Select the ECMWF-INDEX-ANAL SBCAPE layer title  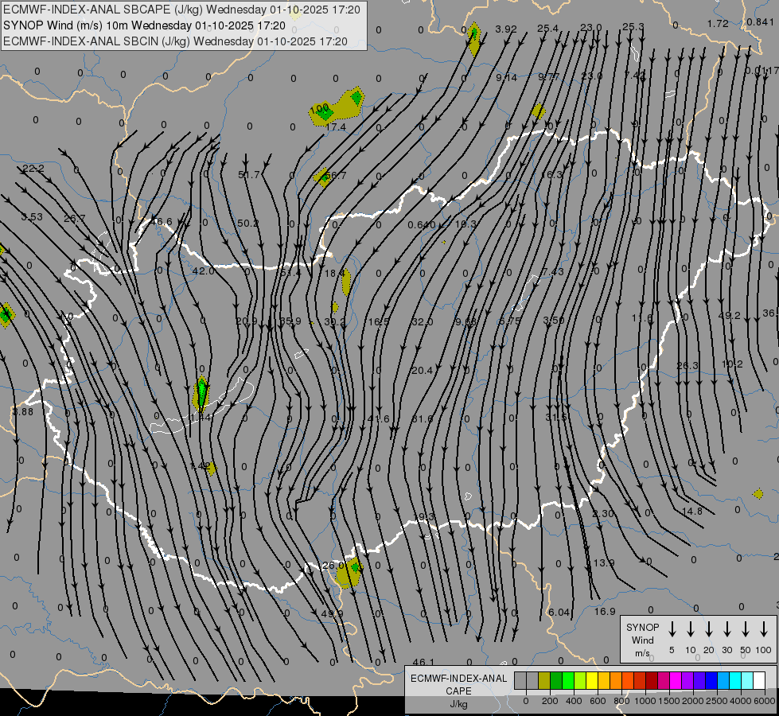tap(181, 10)
